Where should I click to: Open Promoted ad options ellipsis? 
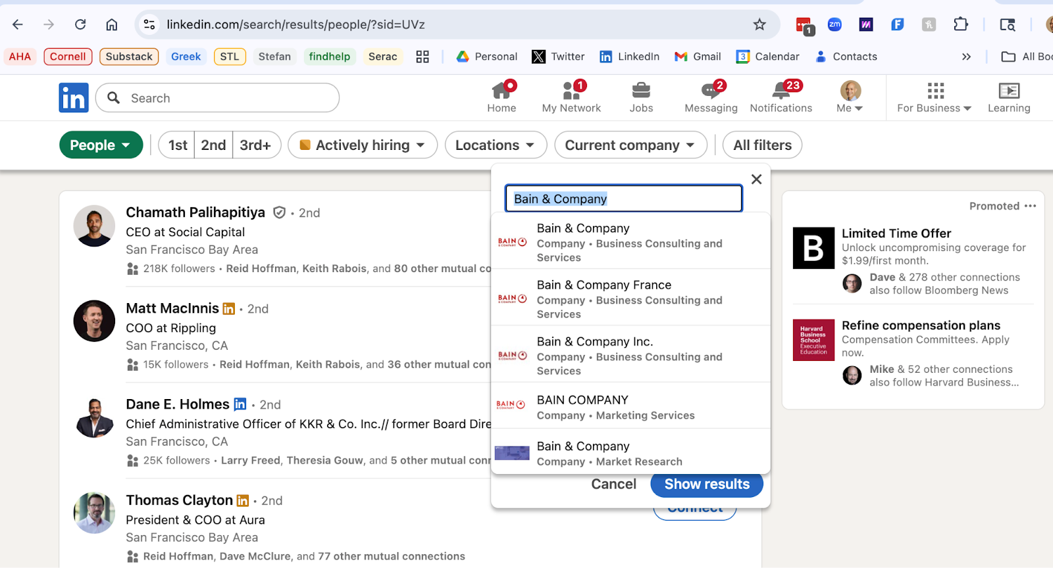(1030, 206)
